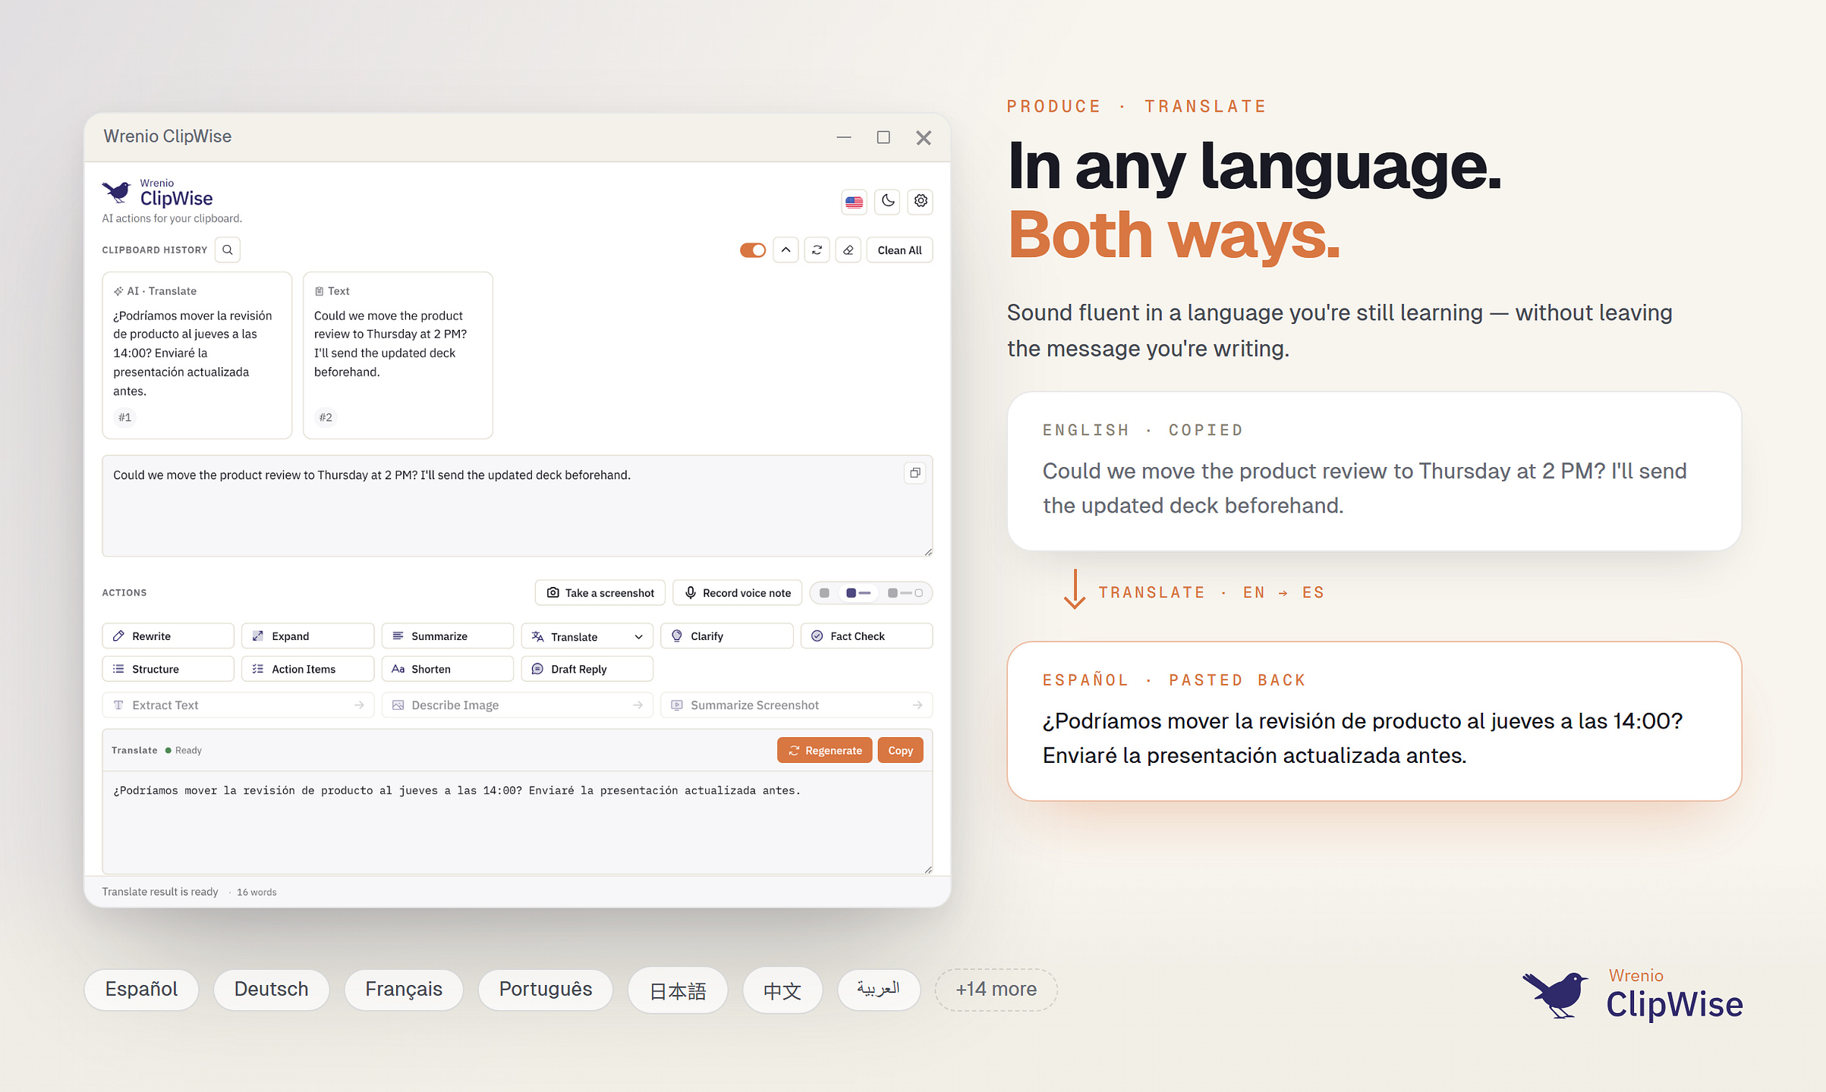The height and width of the screenshot is (1092, 1826).
Task: Click the 'Ready' status indicator
Action: point(184,751)
